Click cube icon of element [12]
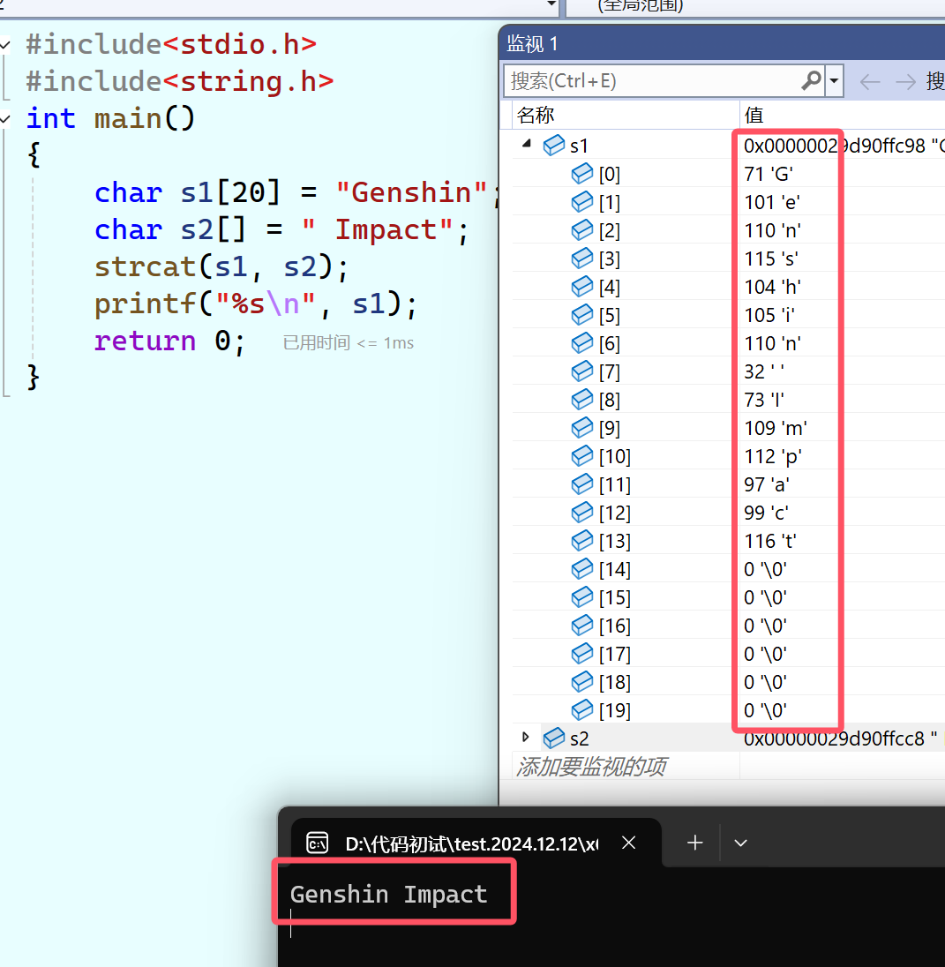The width and height of the screenshot is (945, 967). pos(582,513)
